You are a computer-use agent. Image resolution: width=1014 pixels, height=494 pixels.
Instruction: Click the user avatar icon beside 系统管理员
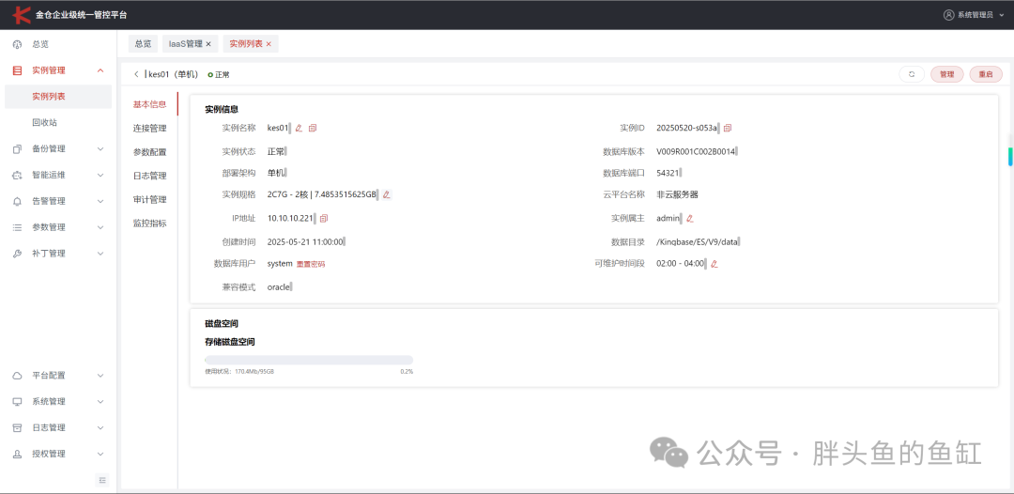(948, 15)
